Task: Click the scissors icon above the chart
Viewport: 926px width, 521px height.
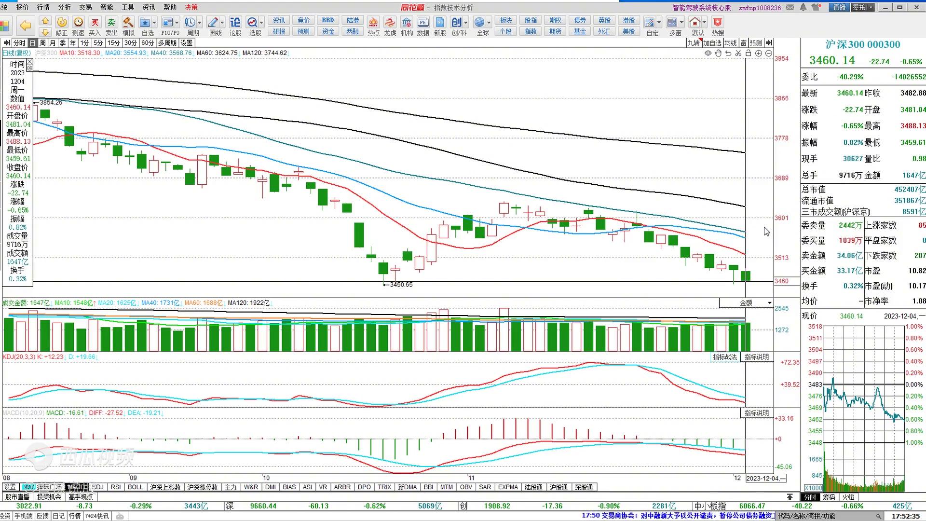Action: 738,53
